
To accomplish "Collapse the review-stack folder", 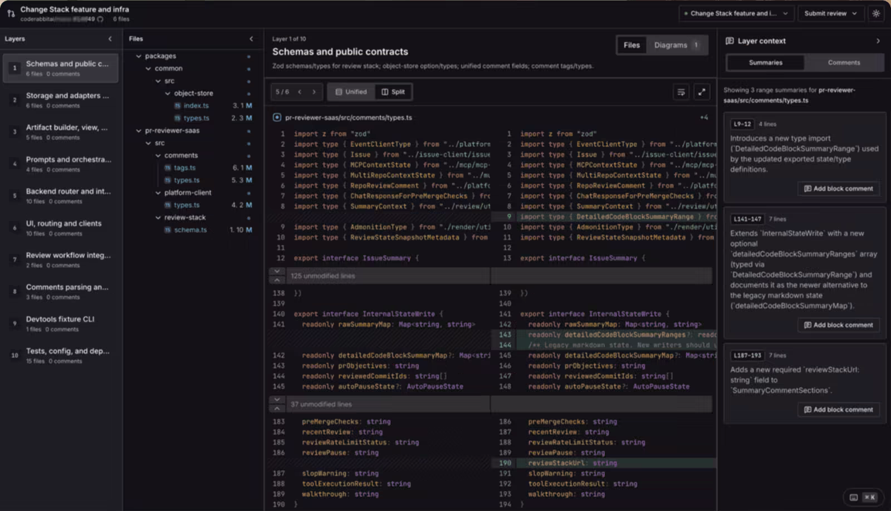I will coord(158,218).
